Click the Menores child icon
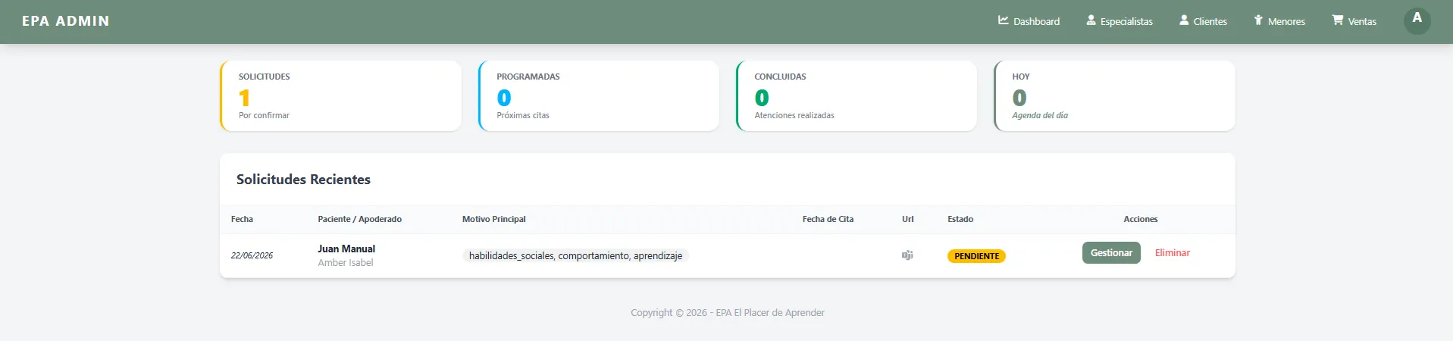This screenshot has width=1453, height=341. coord(1258,20)
